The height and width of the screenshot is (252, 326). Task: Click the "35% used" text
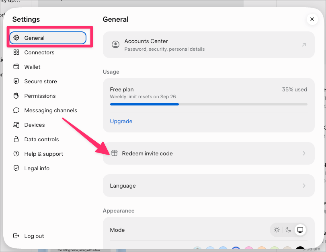(295, 89)
